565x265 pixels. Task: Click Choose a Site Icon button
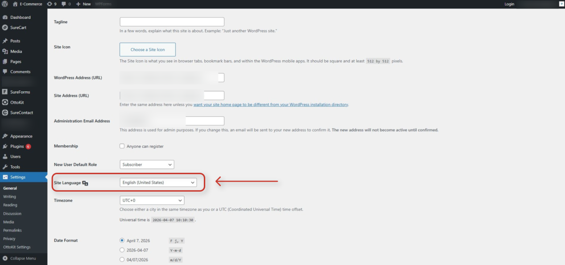coord(148,49)
